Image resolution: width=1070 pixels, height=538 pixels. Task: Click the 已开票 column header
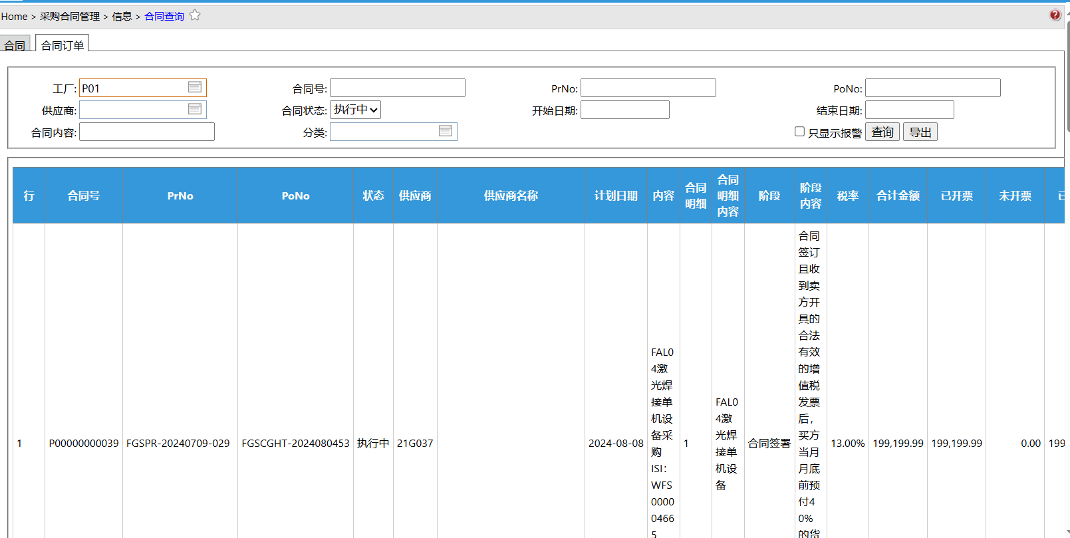coord(956,196)
